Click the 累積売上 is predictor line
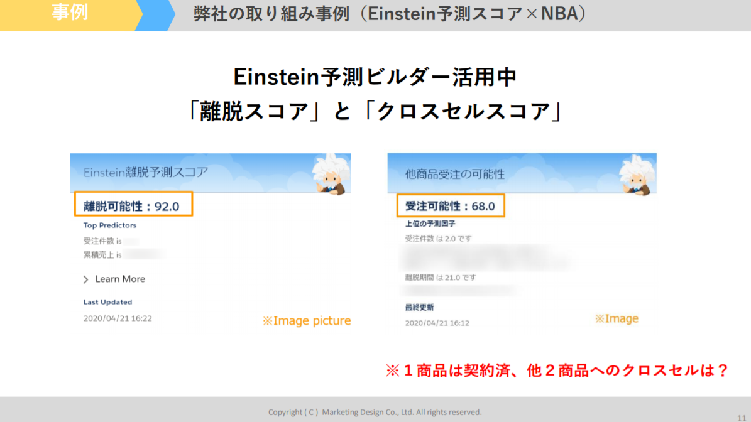The height and width of the screenshot is (422, 751). pyautogui.click(x=103, y=254)
